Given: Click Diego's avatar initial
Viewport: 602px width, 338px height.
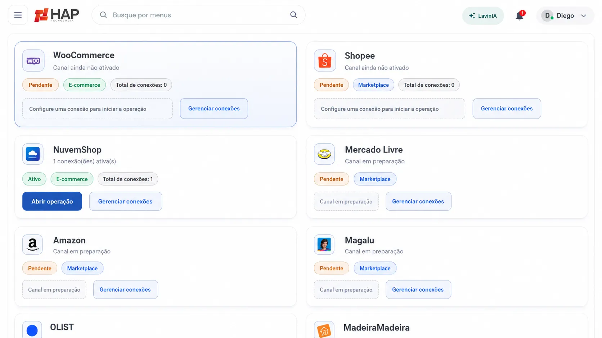Looking at the screenshot, I should click(547, 15).
